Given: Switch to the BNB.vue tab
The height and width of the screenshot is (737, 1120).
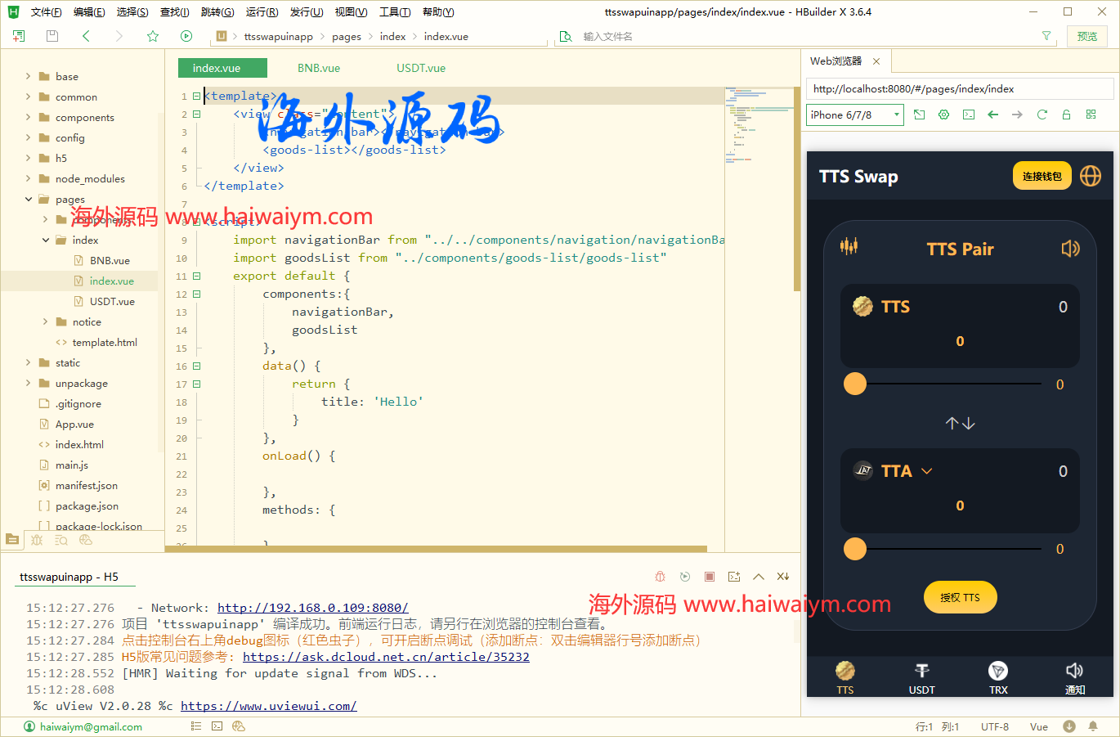Looking at the screenshot, I should 318,68.
